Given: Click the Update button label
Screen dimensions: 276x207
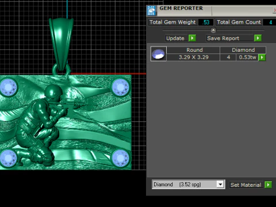Looking at the screenshot, I should click(x=175, y=38).
